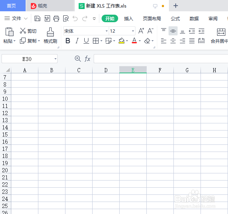Open font size dropdown showing 12
The image size is (228, 214).
[x=133, y=31]
